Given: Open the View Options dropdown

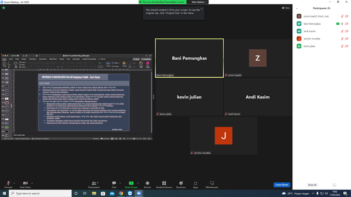Looking at the screenshot, I should pos(199,2).
